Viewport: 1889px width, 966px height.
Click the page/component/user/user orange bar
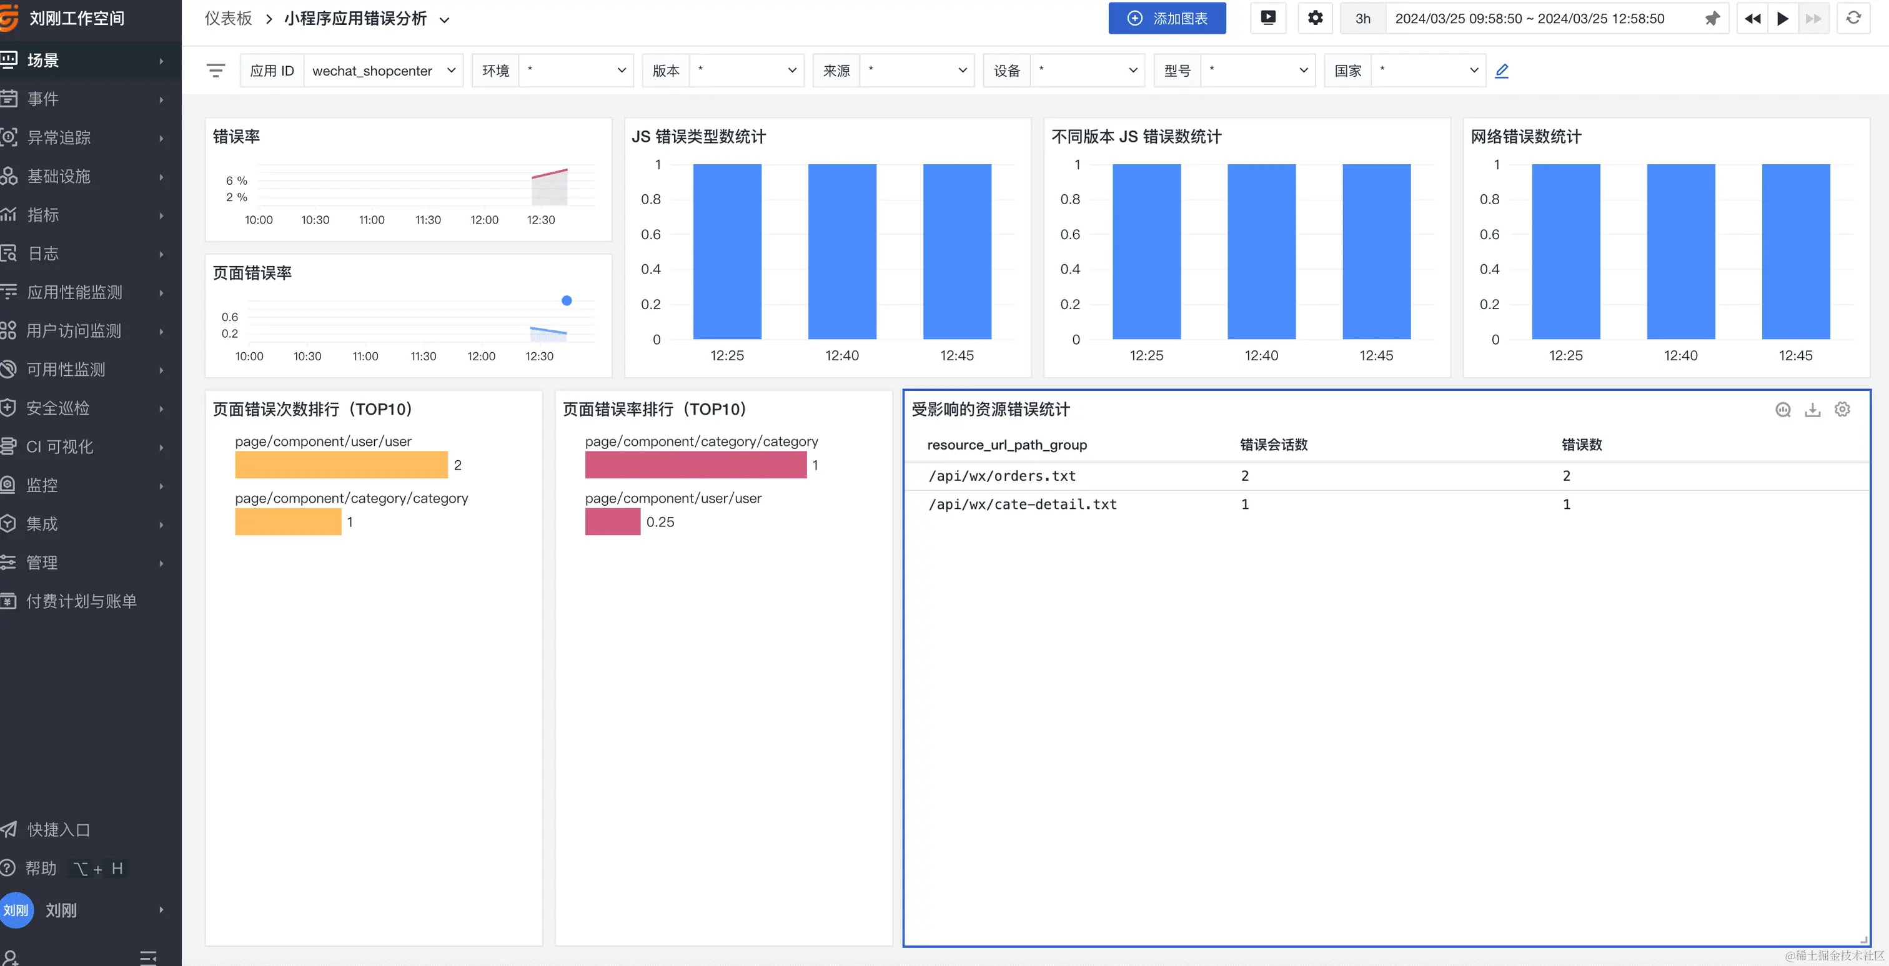pos(341,465)
